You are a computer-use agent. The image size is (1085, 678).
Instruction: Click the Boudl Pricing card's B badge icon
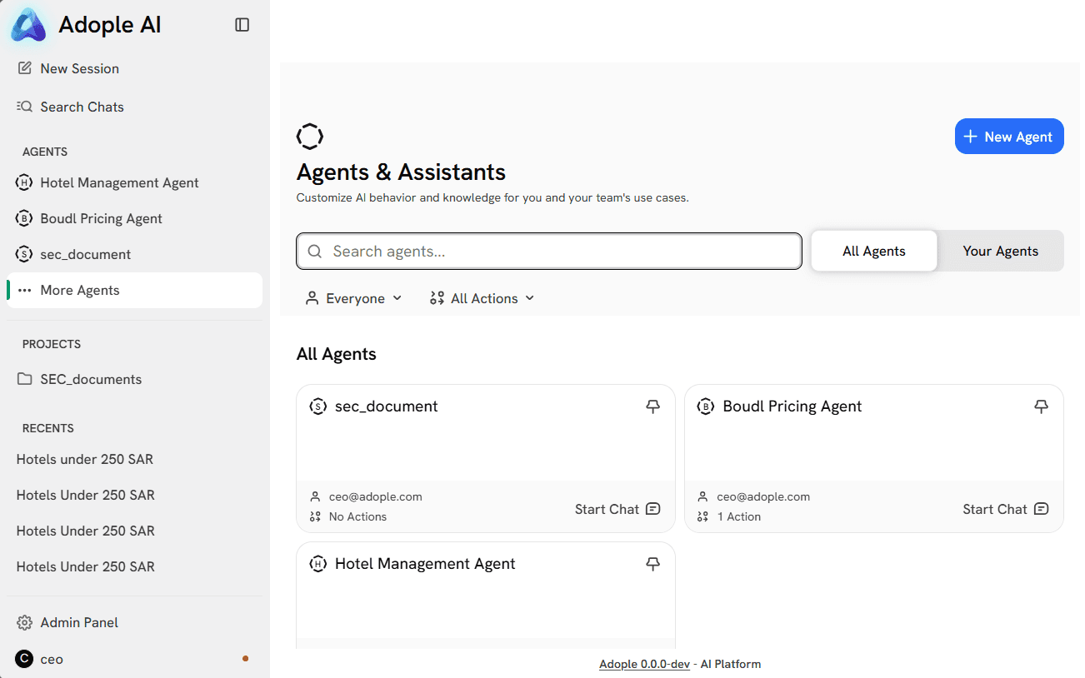coord(706,406)
